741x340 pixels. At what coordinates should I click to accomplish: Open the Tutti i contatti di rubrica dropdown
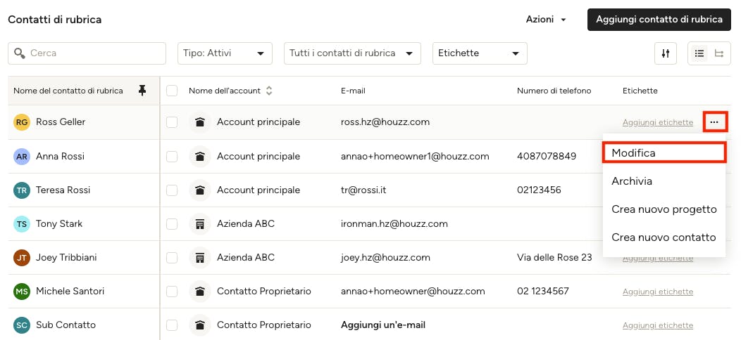pyautogui.click(x=352, y=53)
